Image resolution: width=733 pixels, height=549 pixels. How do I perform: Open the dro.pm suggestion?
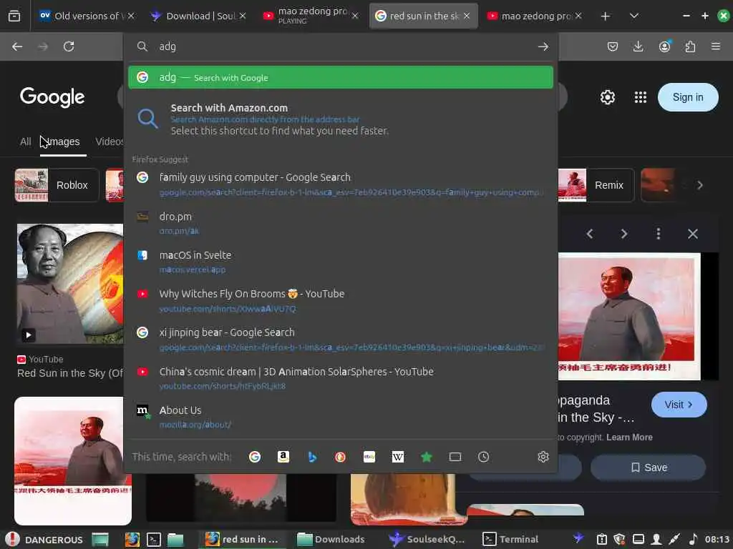340,223
